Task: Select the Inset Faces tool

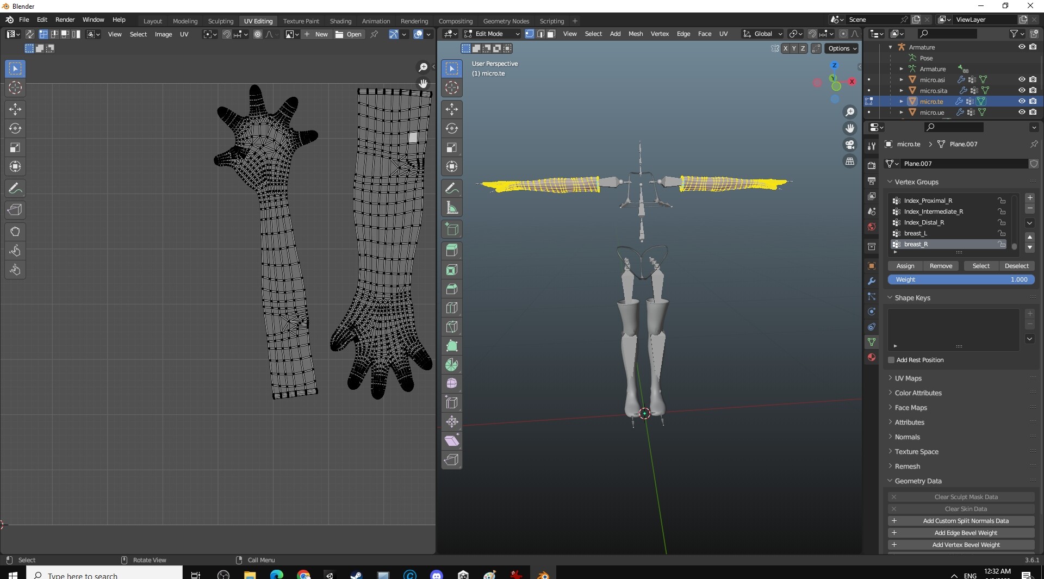Action: (452, 270)
